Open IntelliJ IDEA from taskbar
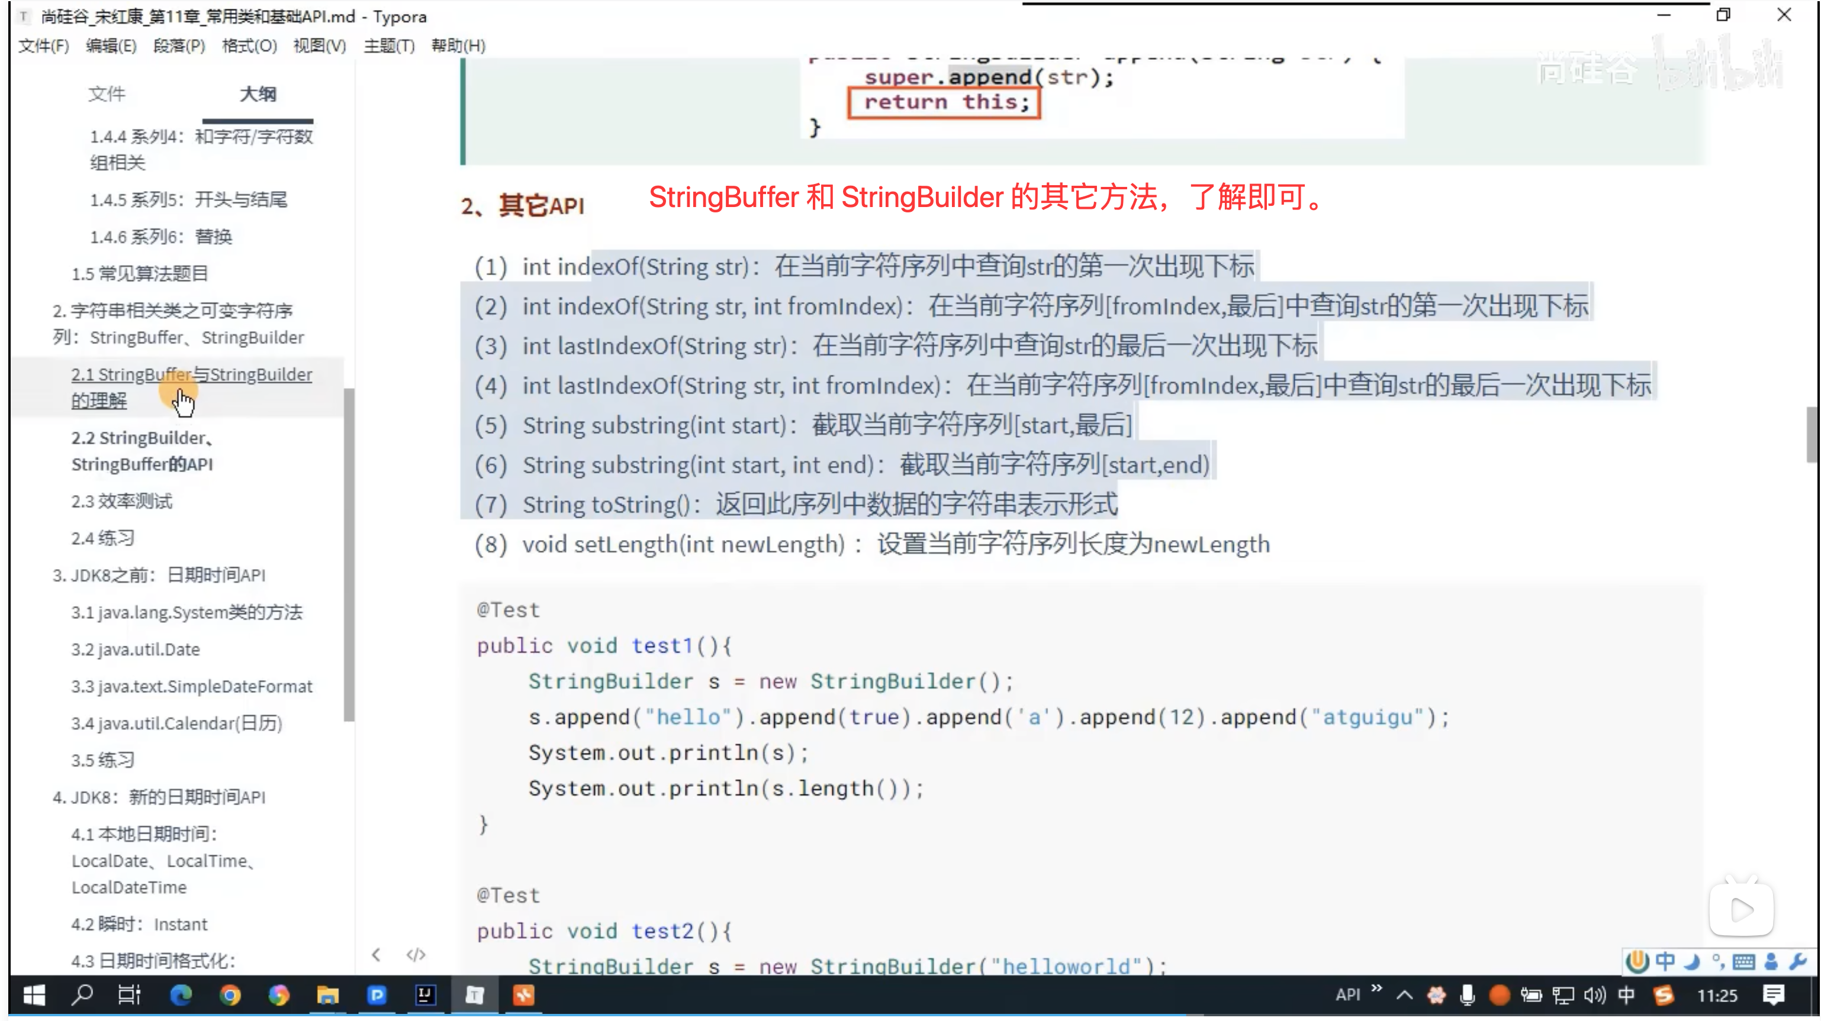Screen dimensions: 1821x1021 (425, 996)
